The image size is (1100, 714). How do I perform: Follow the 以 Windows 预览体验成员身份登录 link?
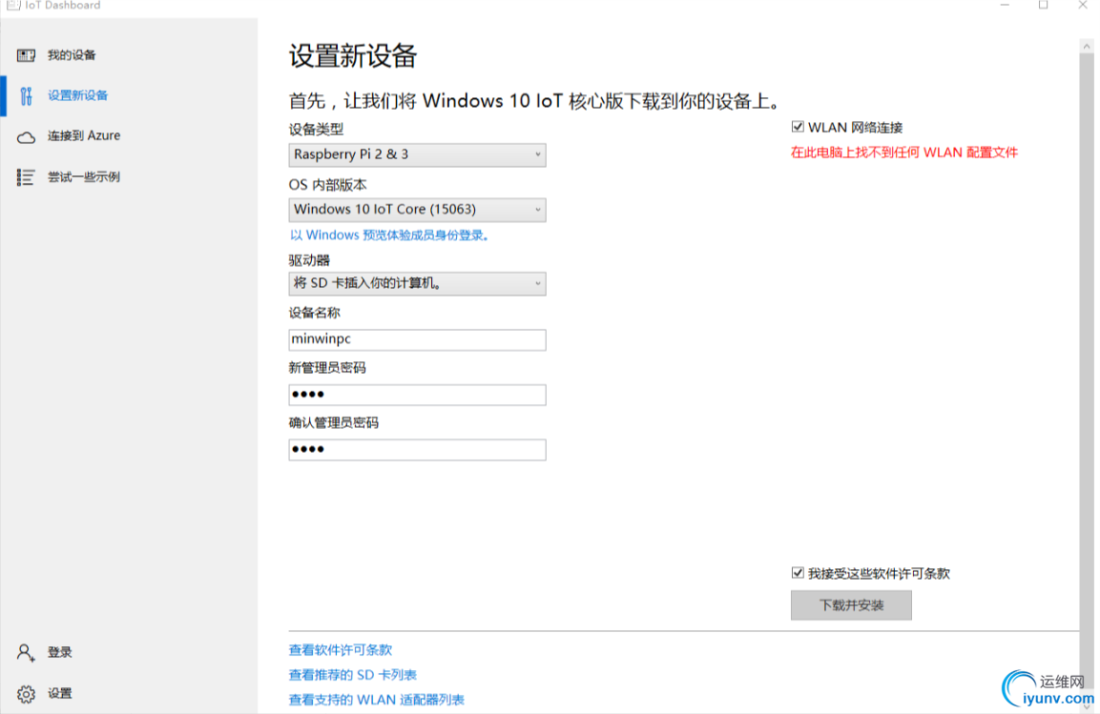389,235
